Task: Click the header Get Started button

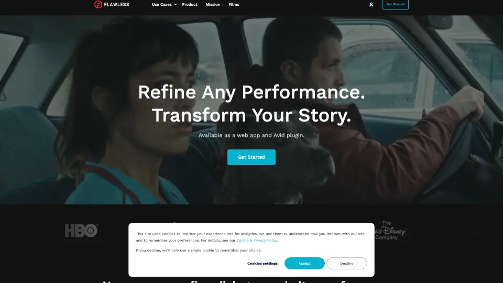Action: pos(395,5)
